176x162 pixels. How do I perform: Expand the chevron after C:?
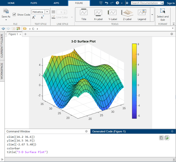[37, 29]
